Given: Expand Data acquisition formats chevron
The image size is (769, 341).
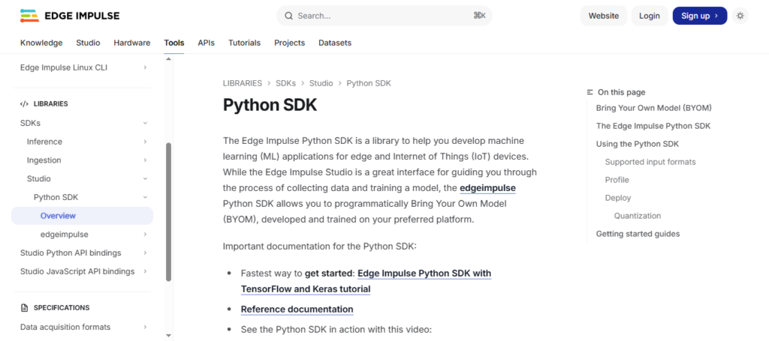Looking at the screenshot, I should (x=145, y=327).
